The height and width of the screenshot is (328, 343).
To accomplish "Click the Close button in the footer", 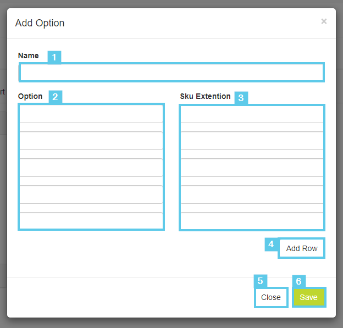I will pyautogui.click(x=271, y=297).
